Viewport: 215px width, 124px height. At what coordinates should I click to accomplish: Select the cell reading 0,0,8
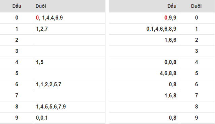(x=144, y=62)
